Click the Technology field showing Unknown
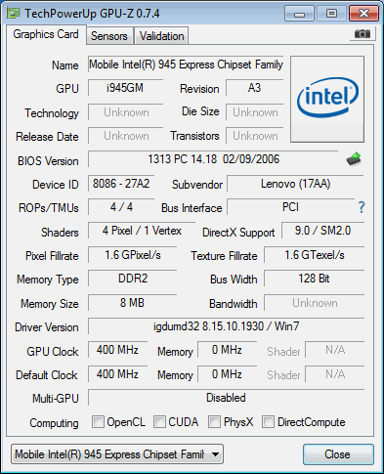This screenshot has height=474, width=384. pos(125,112)
